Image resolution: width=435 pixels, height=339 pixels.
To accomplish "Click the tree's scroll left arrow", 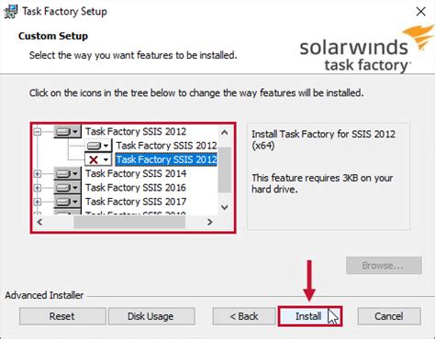I will (x=39, y=222).
